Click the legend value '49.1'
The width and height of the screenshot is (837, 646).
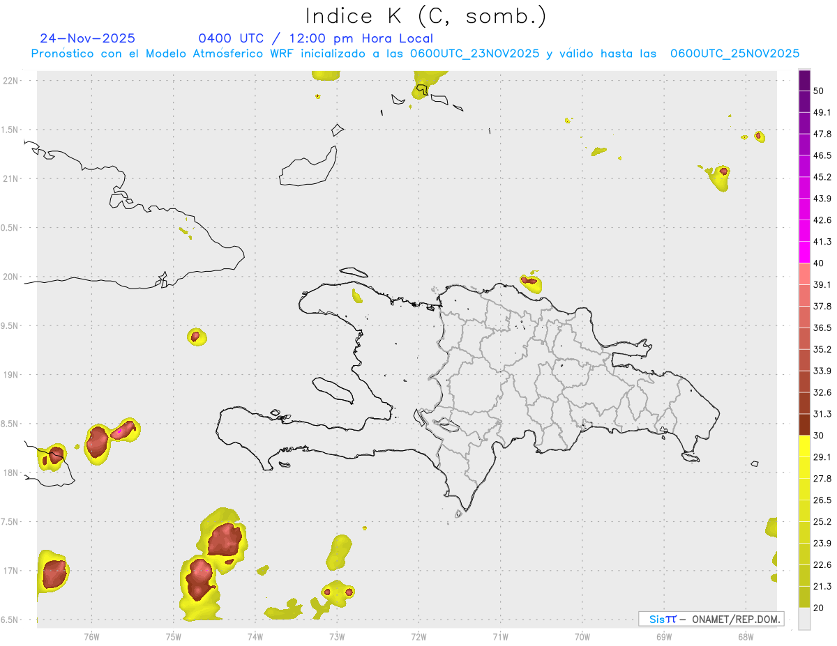822,112
